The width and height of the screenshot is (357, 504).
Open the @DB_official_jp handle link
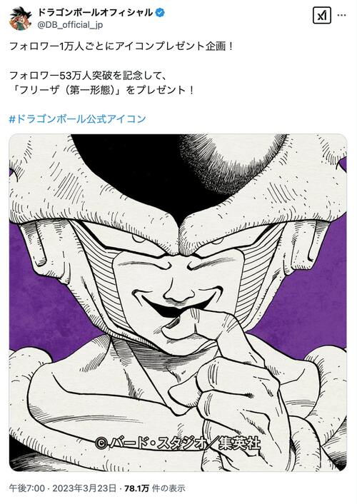coord(70,25)
